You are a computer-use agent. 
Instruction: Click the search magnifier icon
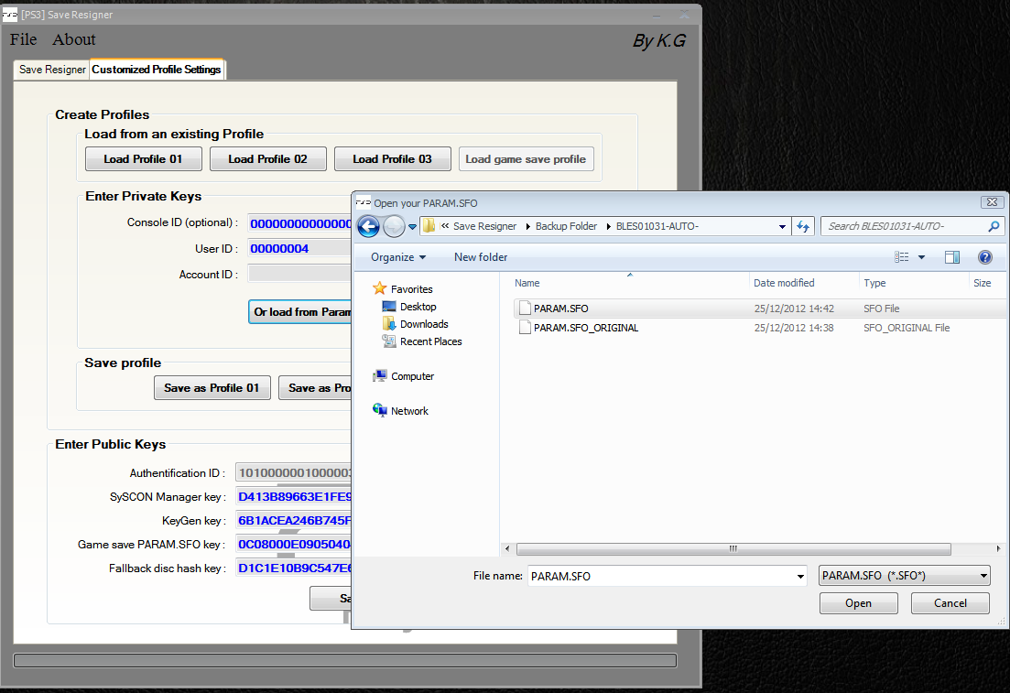click(994, 226)
